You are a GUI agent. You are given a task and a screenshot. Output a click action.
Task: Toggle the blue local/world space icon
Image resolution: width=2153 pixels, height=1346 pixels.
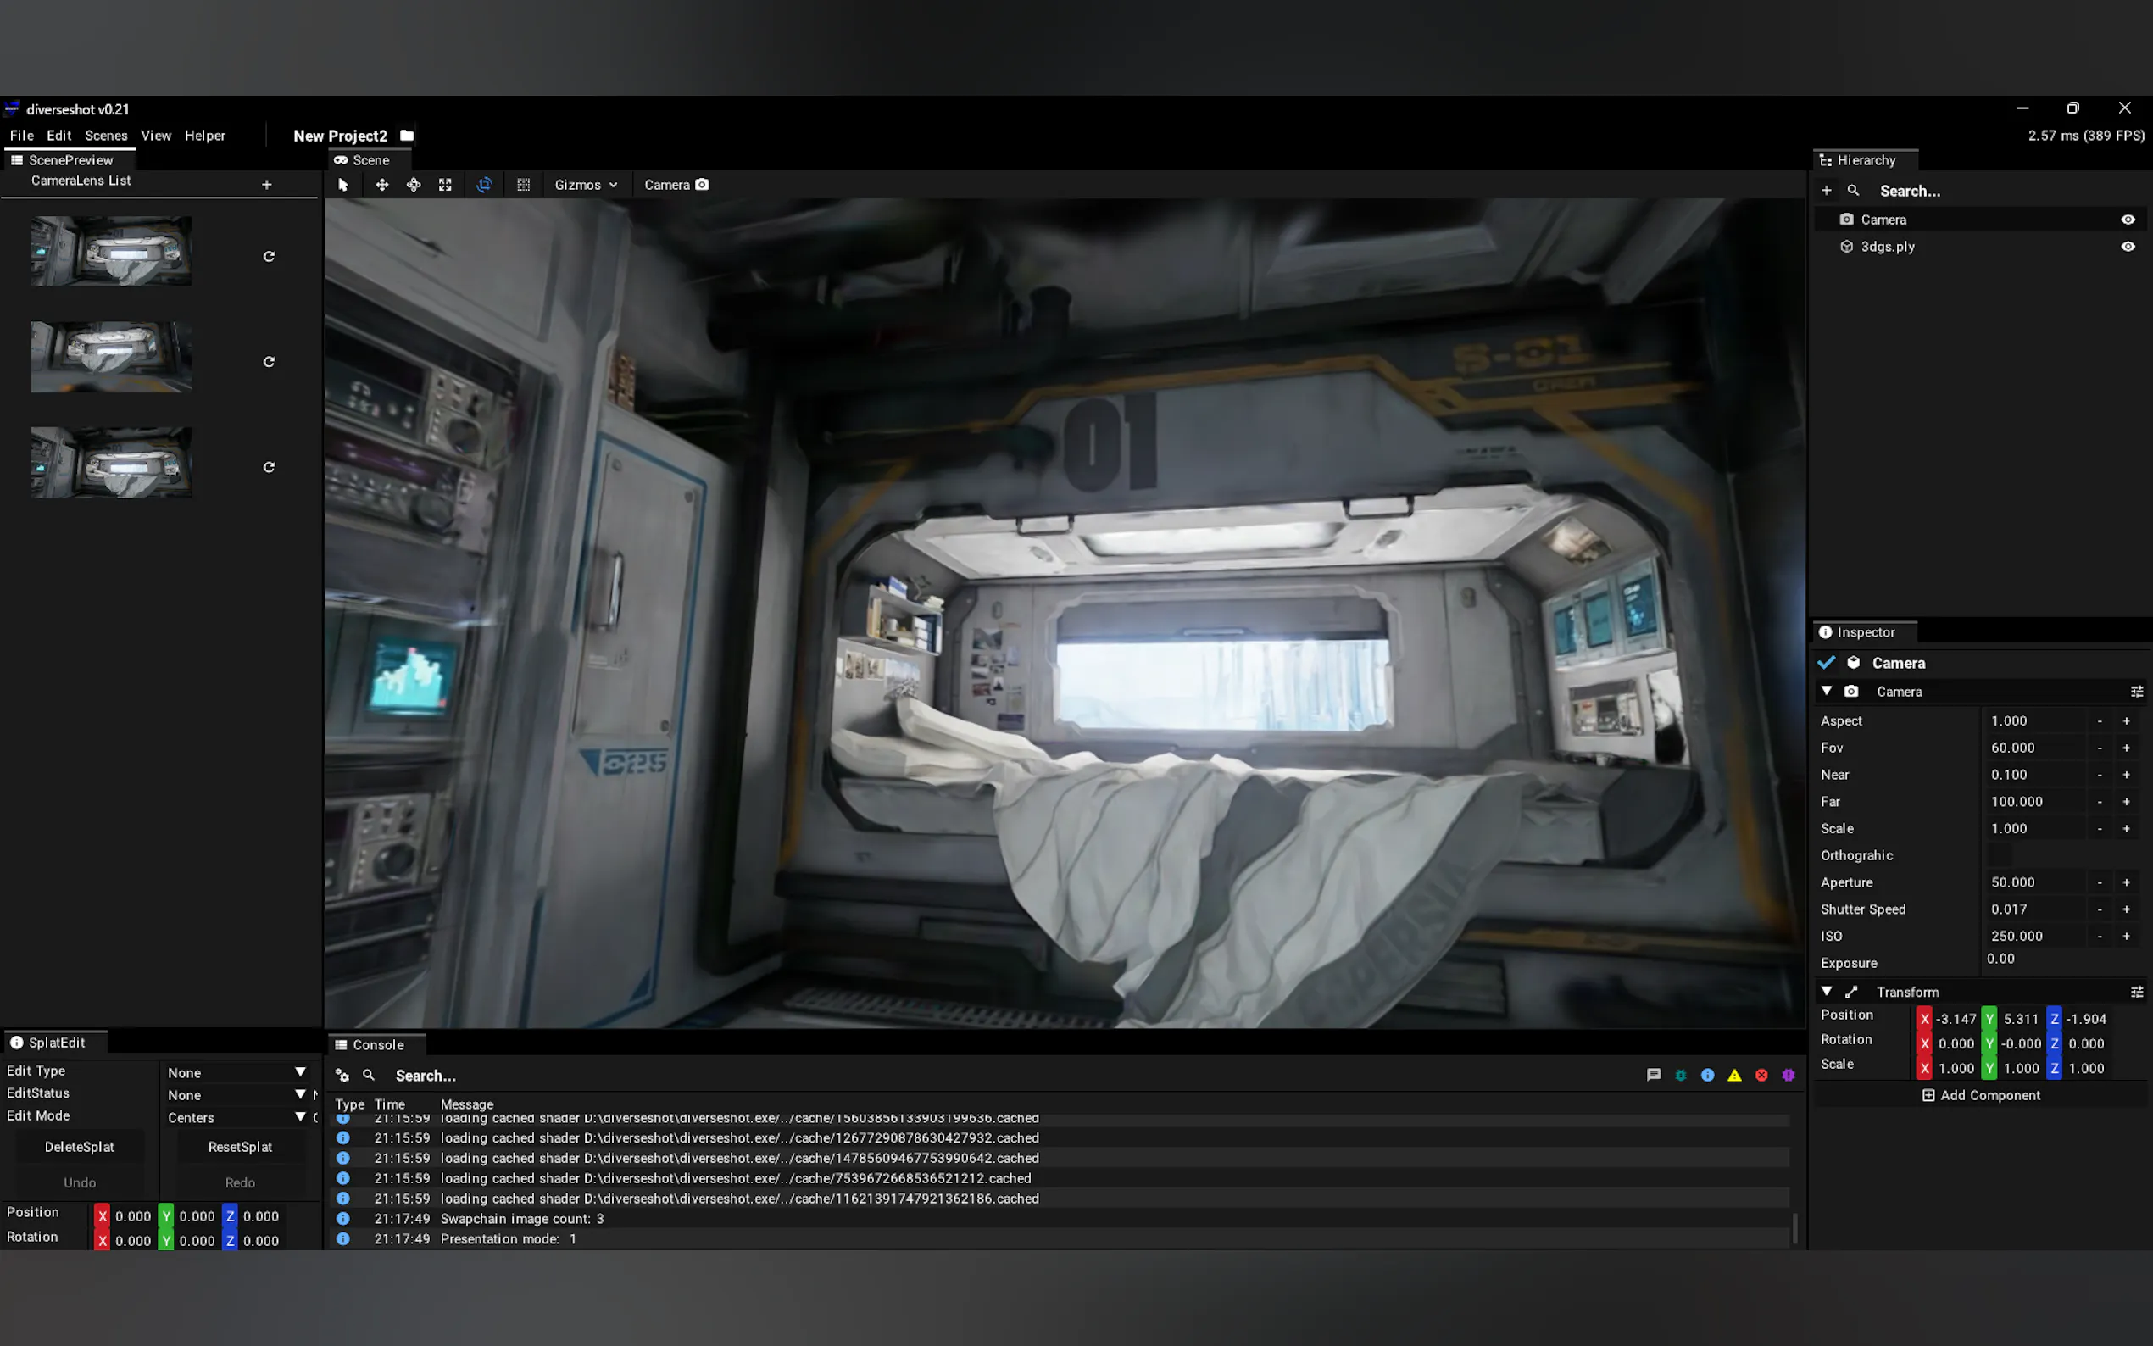(x=484, y=185)
